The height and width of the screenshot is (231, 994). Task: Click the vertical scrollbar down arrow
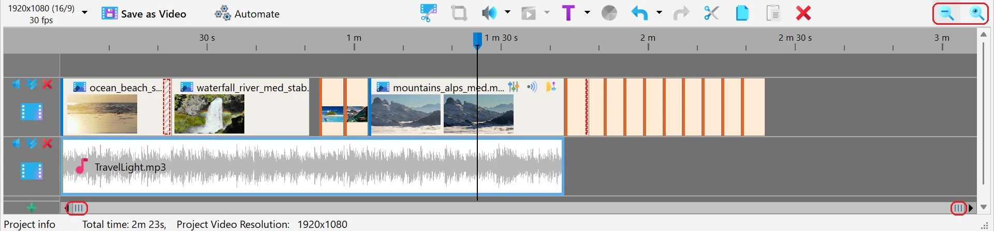(x=984, y=207)
